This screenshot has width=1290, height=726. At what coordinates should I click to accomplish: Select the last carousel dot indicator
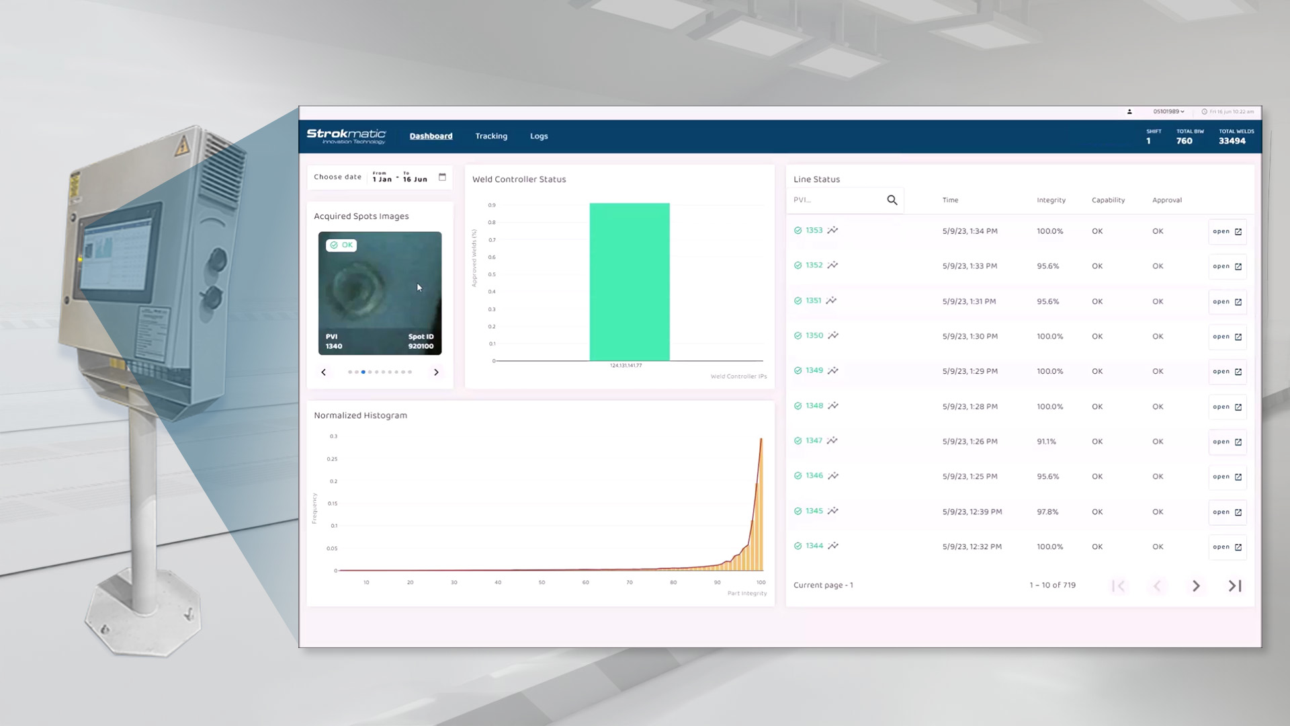tap(410, 372)
